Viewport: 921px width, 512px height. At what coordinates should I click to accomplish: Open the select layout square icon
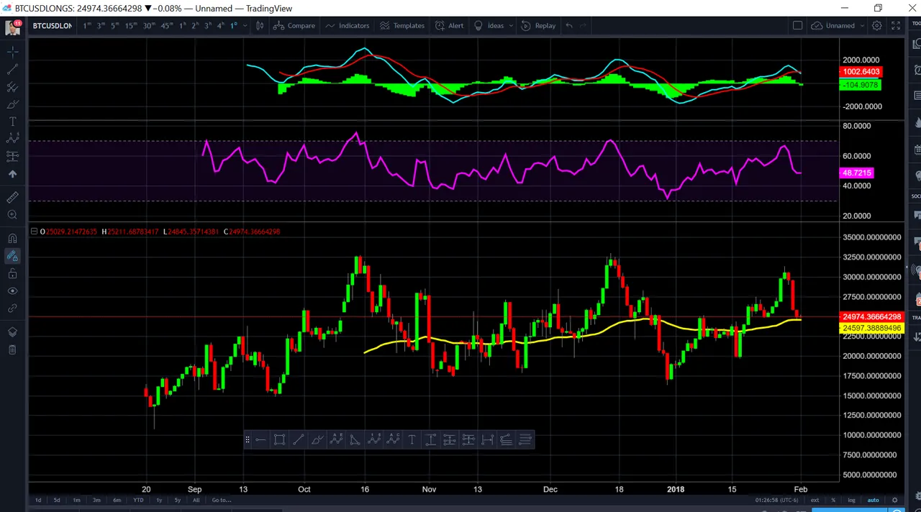(x=797, y=26)
